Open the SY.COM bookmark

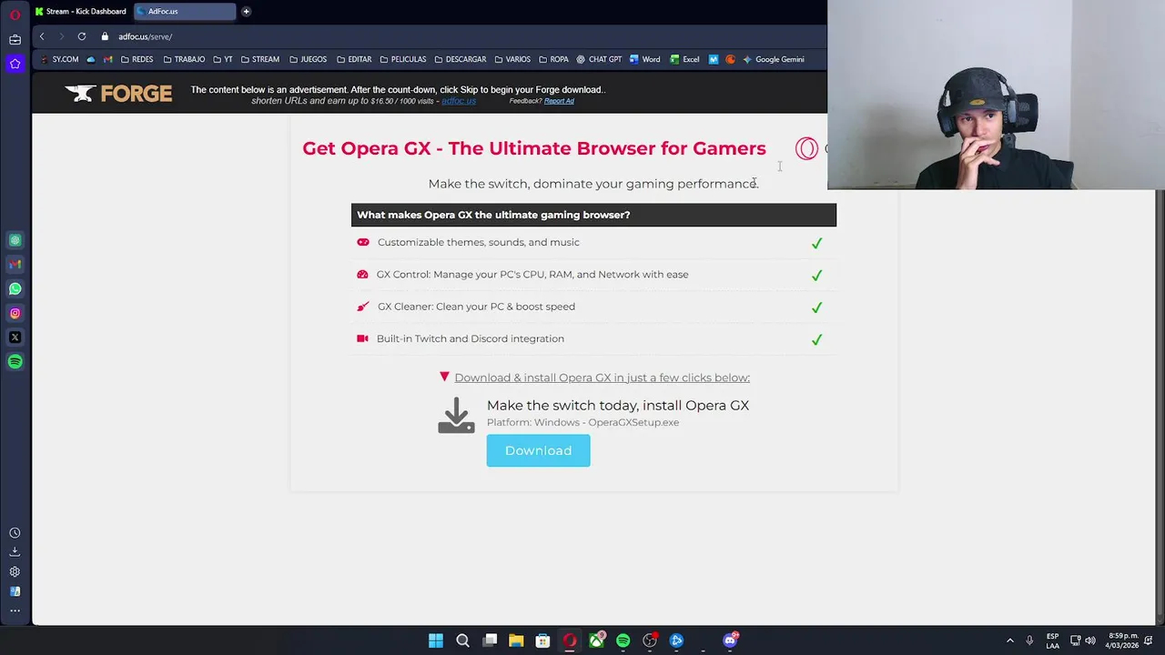coord(60,59)
